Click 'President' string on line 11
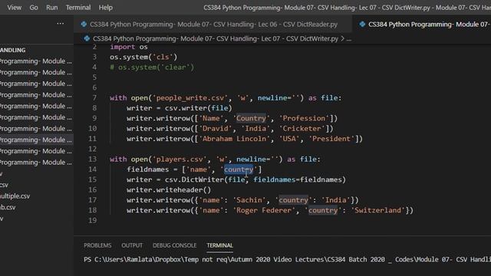The image size is (491, 276). [331, 139]
